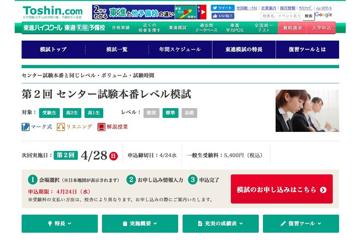The image size is (361, 240).
Task: Click the 模試のお申し込みはこちら red button
Action: click(x=281, y=189)
